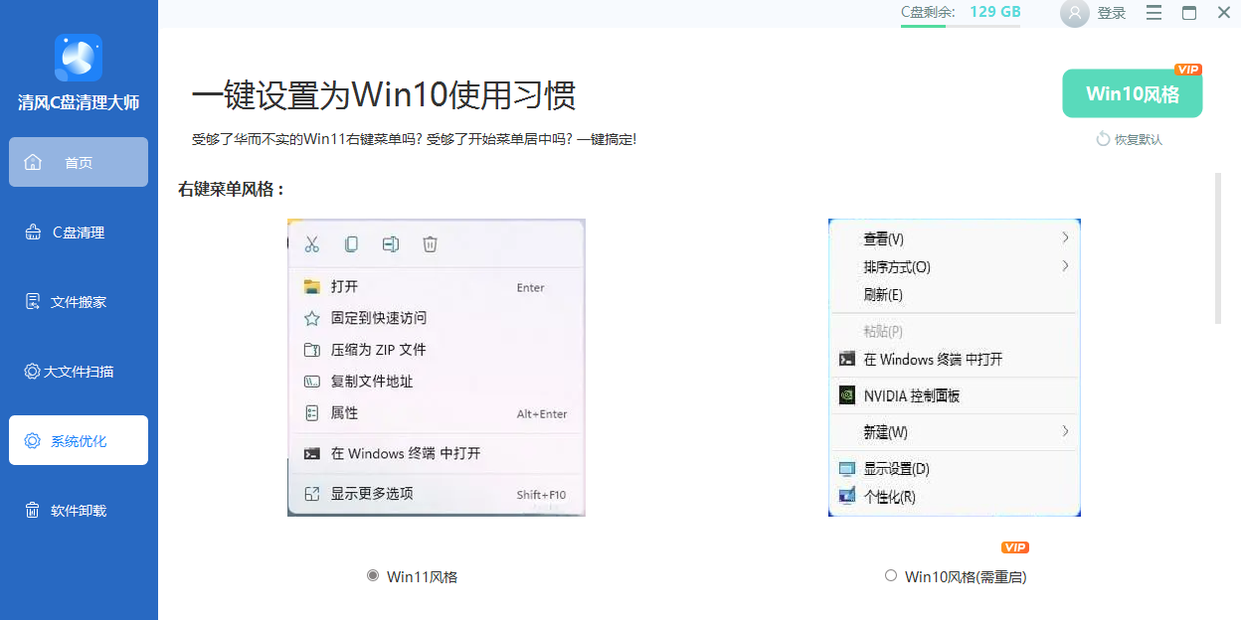Click the 一键设置为Win10使用习惯 title
Viewport: 1241px width, 620px height.
(x=384, y=95)
